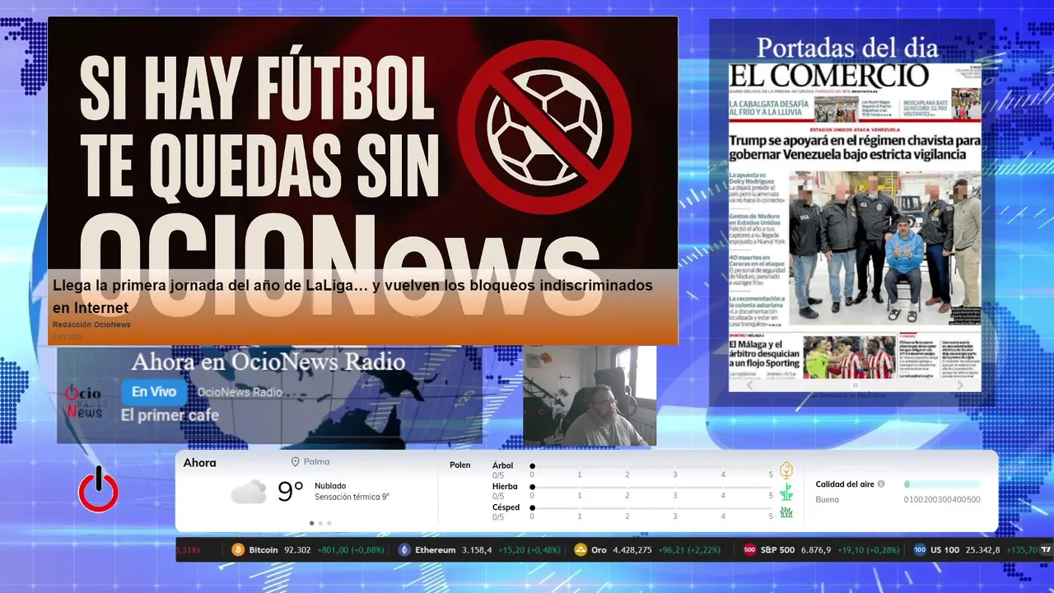The height and width of the screenshot is (593, 1054).
Task: Open the LaLiga bloqueos article headline
Action: [x=352, y=296]
